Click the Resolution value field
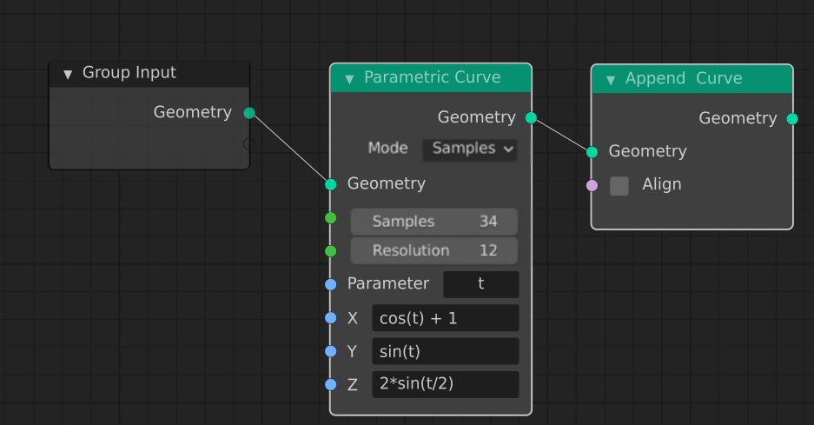Viewport: 814px width, 425px height. tap(434, 251)
